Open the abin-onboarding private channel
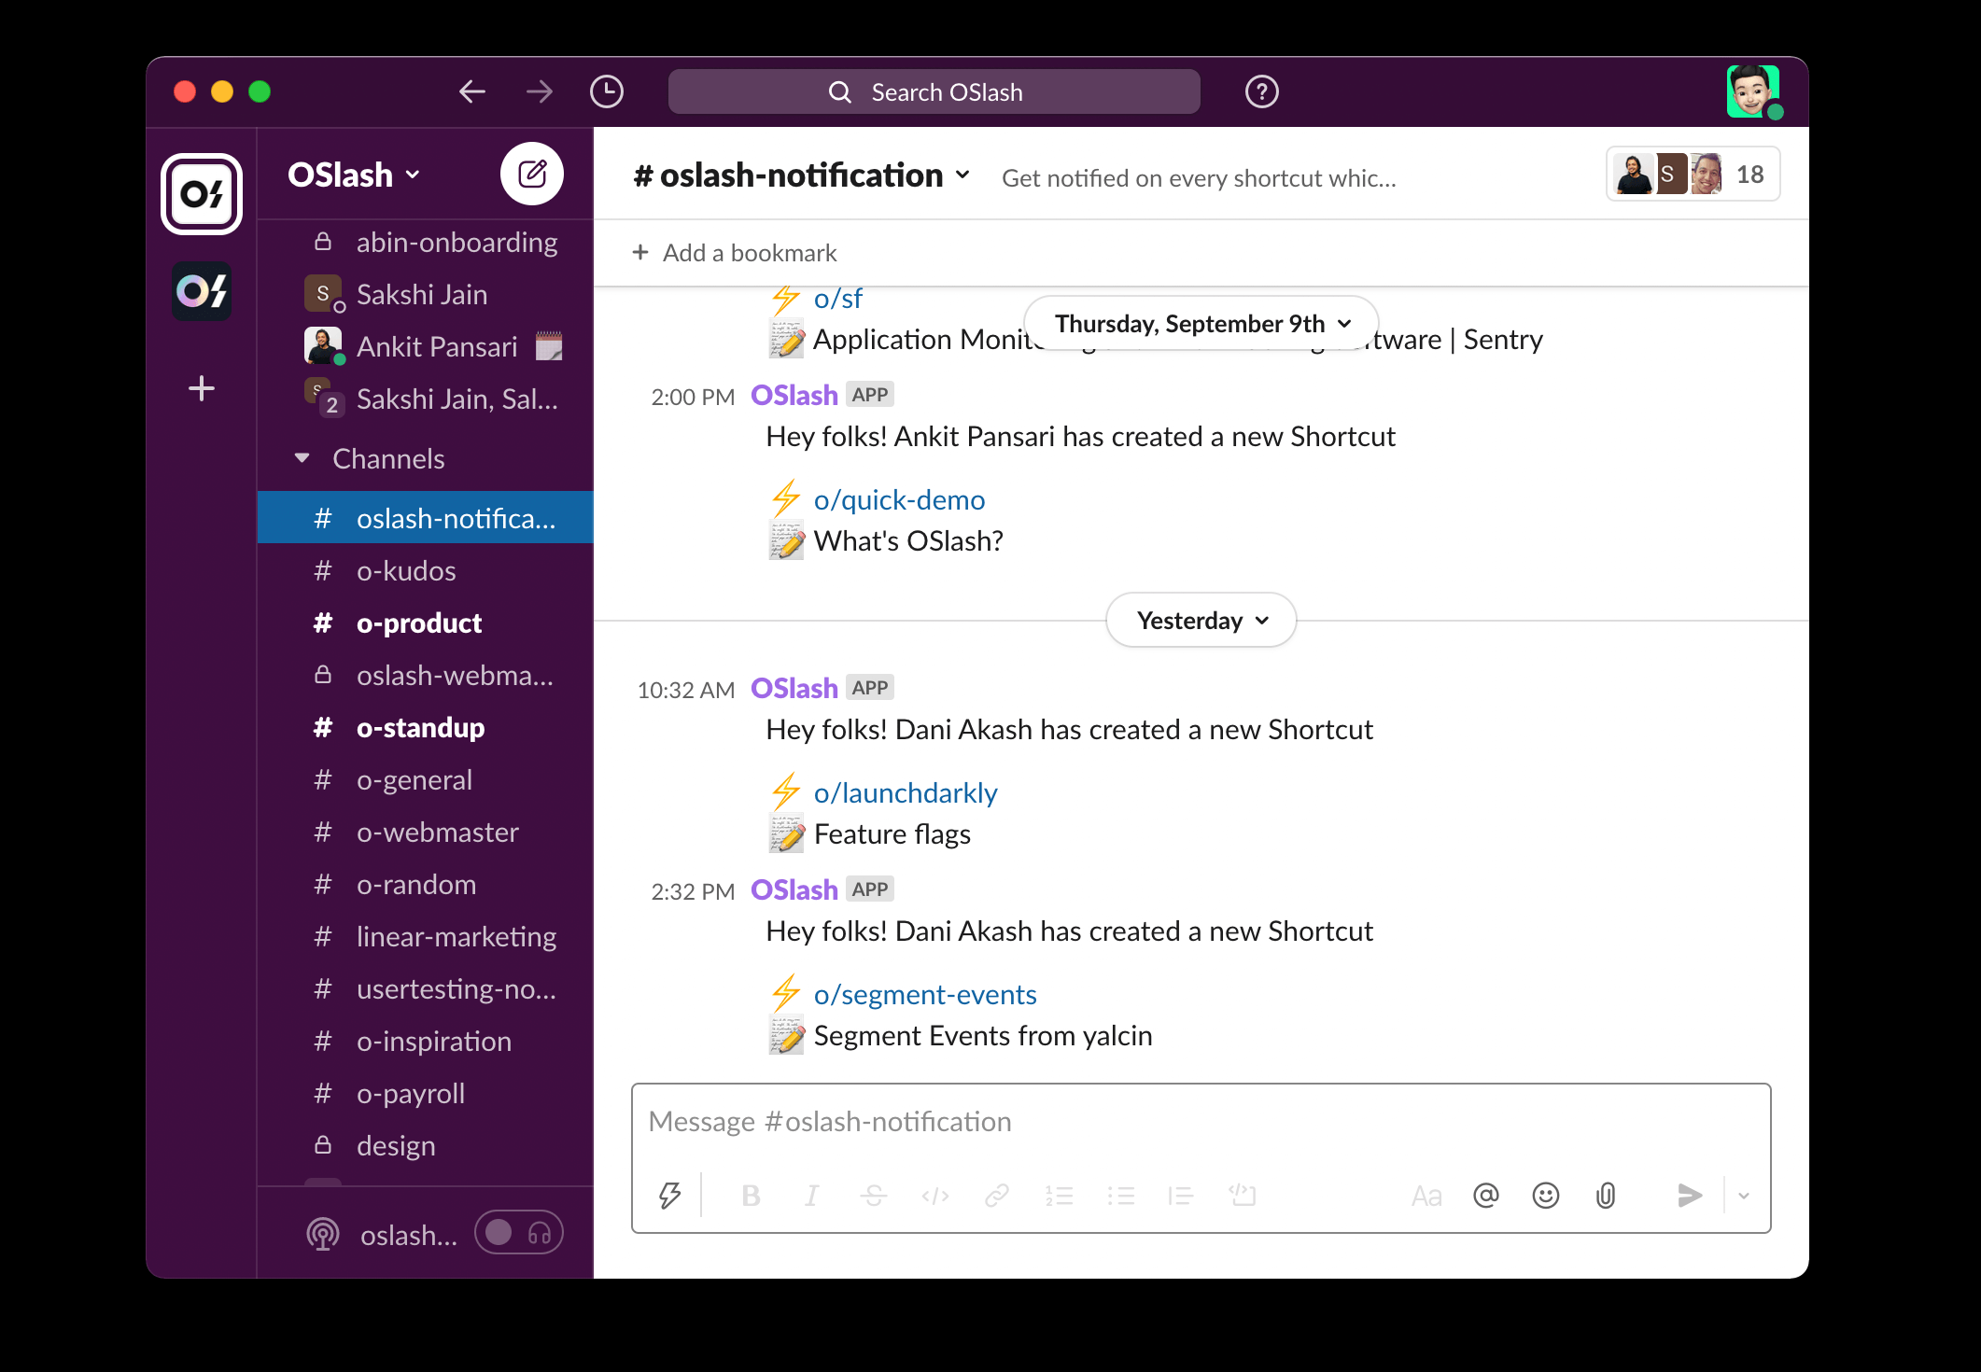This screenshot has height=1372, width=1981. point(426,243)
